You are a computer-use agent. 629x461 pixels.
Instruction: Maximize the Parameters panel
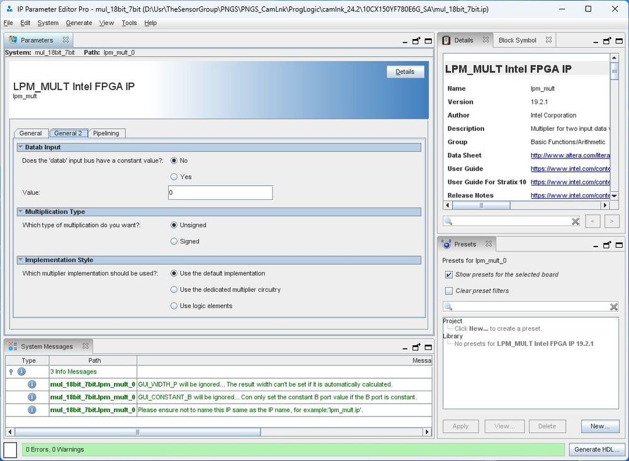[x=428, y=41]
